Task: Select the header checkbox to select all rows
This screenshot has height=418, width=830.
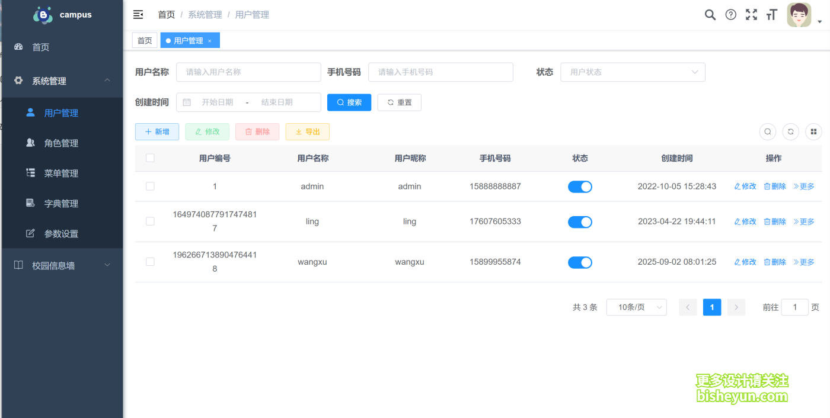Action: point(150,157)
